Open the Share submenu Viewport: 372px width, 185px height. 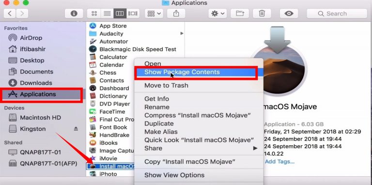coord(199,148)
